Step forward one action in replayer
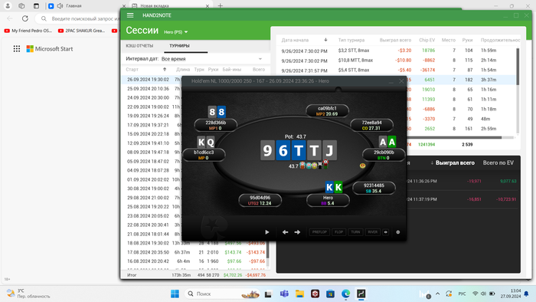 click(x=297, y=232)
